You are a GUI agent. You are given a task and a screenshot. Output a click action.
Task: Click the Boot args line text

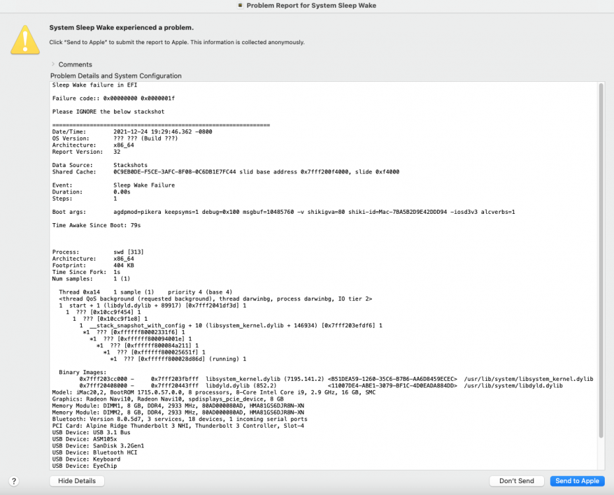284,212
